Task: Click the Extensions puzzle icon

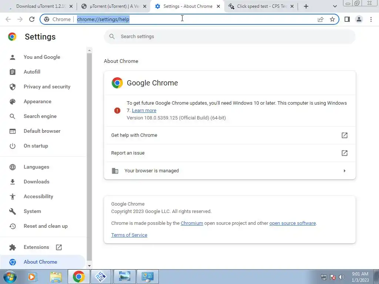Action: pyautogui.click(x=12, y=247)
